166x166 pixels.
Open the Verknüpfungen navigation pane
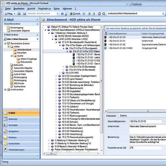[21, 150]
